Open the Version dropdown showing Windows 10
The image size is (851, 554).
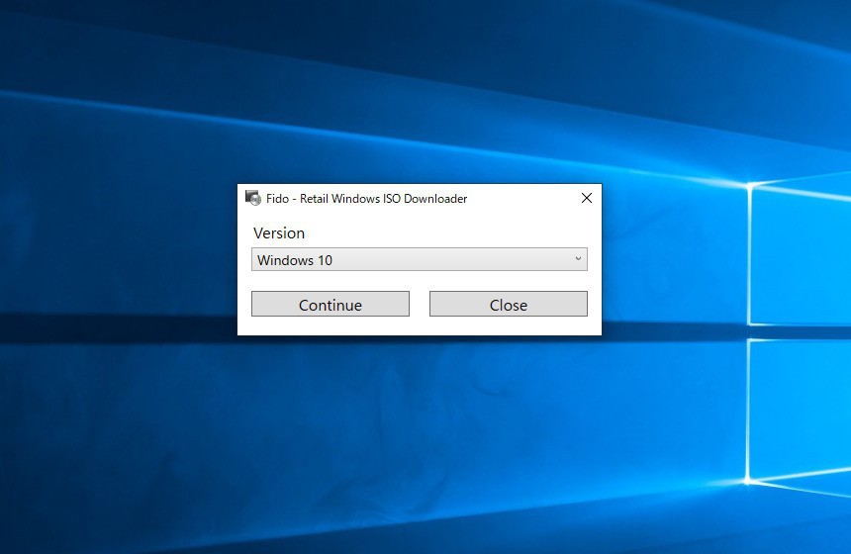click(x=419, y=259)
